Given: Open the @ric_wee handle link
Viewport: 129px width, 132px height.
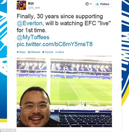Looking at the screenshot, I should (34, 8).
